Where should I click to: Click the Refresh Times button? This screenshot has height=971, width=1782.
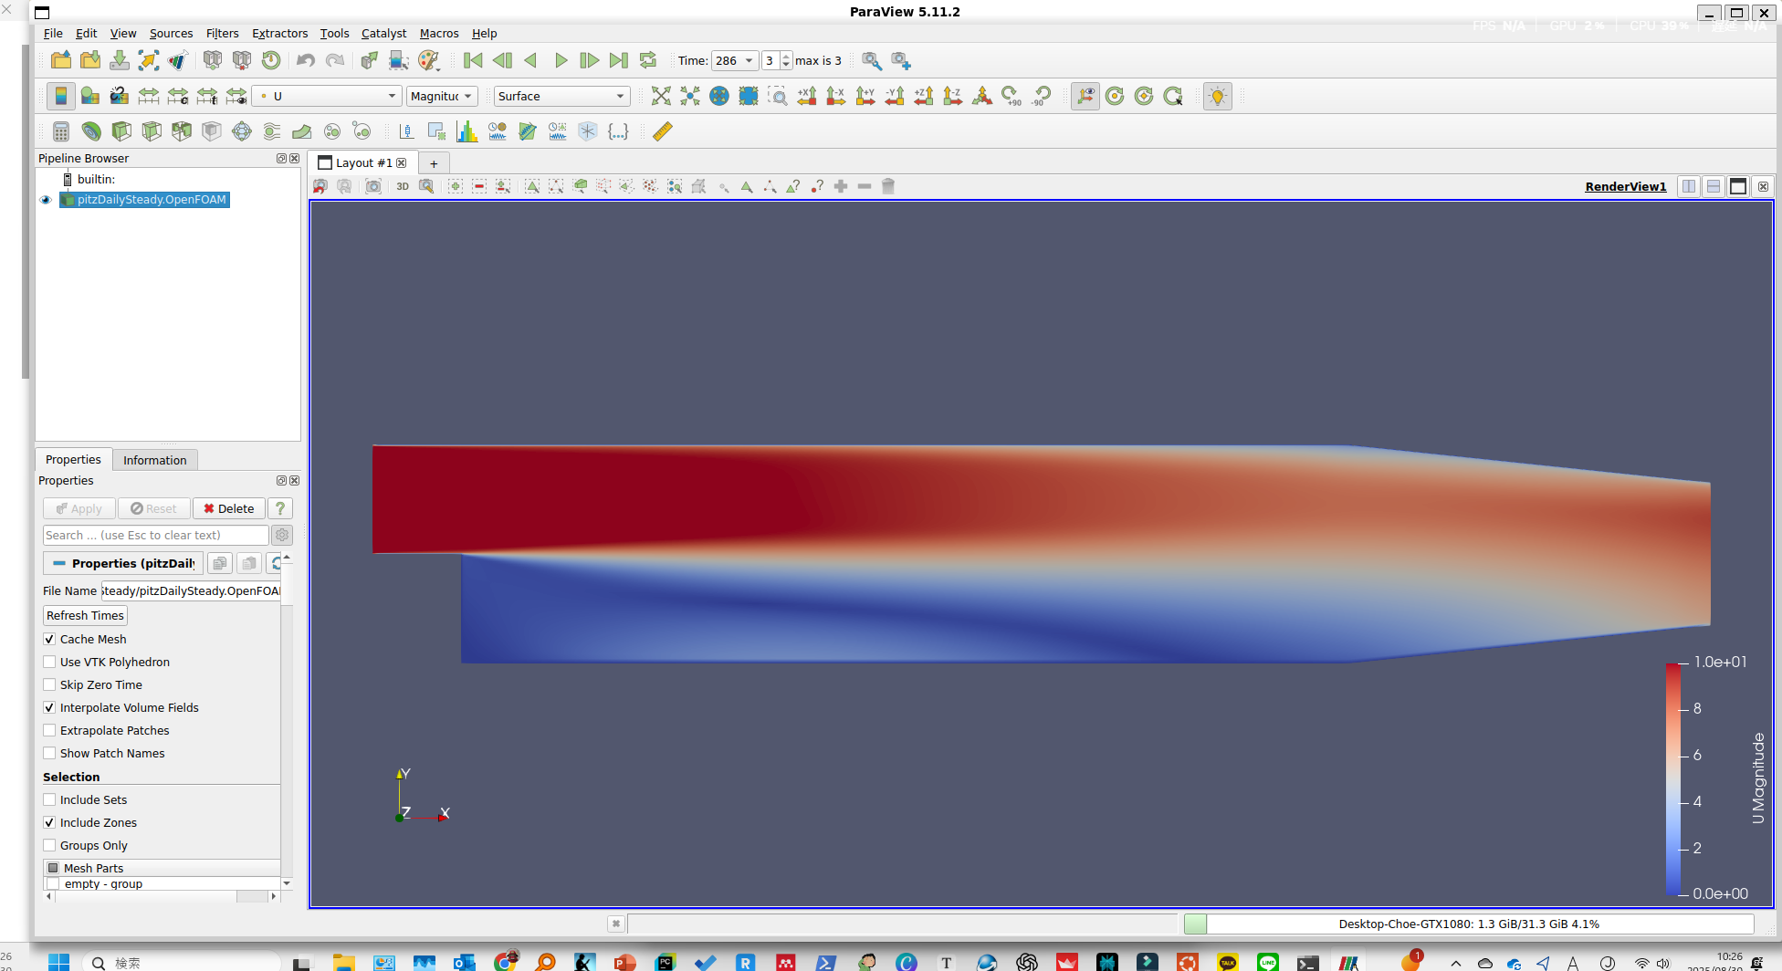(x=84, y=615)
